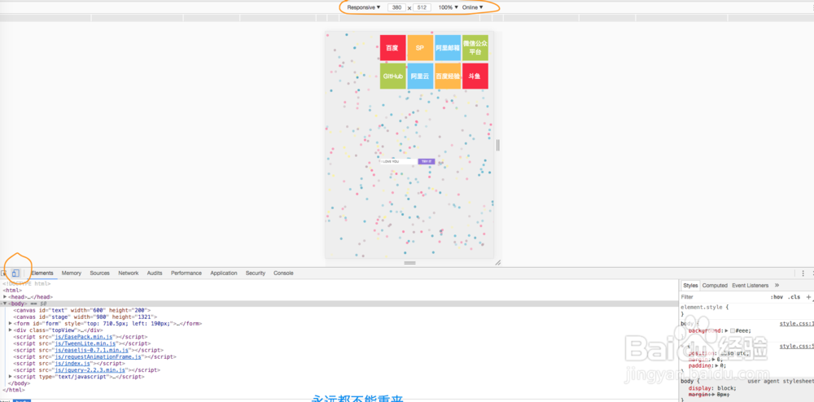Screen dimensions: 814x402
Task: Open the 100% zoom dropdown
Action: click(x=449, y=7)
